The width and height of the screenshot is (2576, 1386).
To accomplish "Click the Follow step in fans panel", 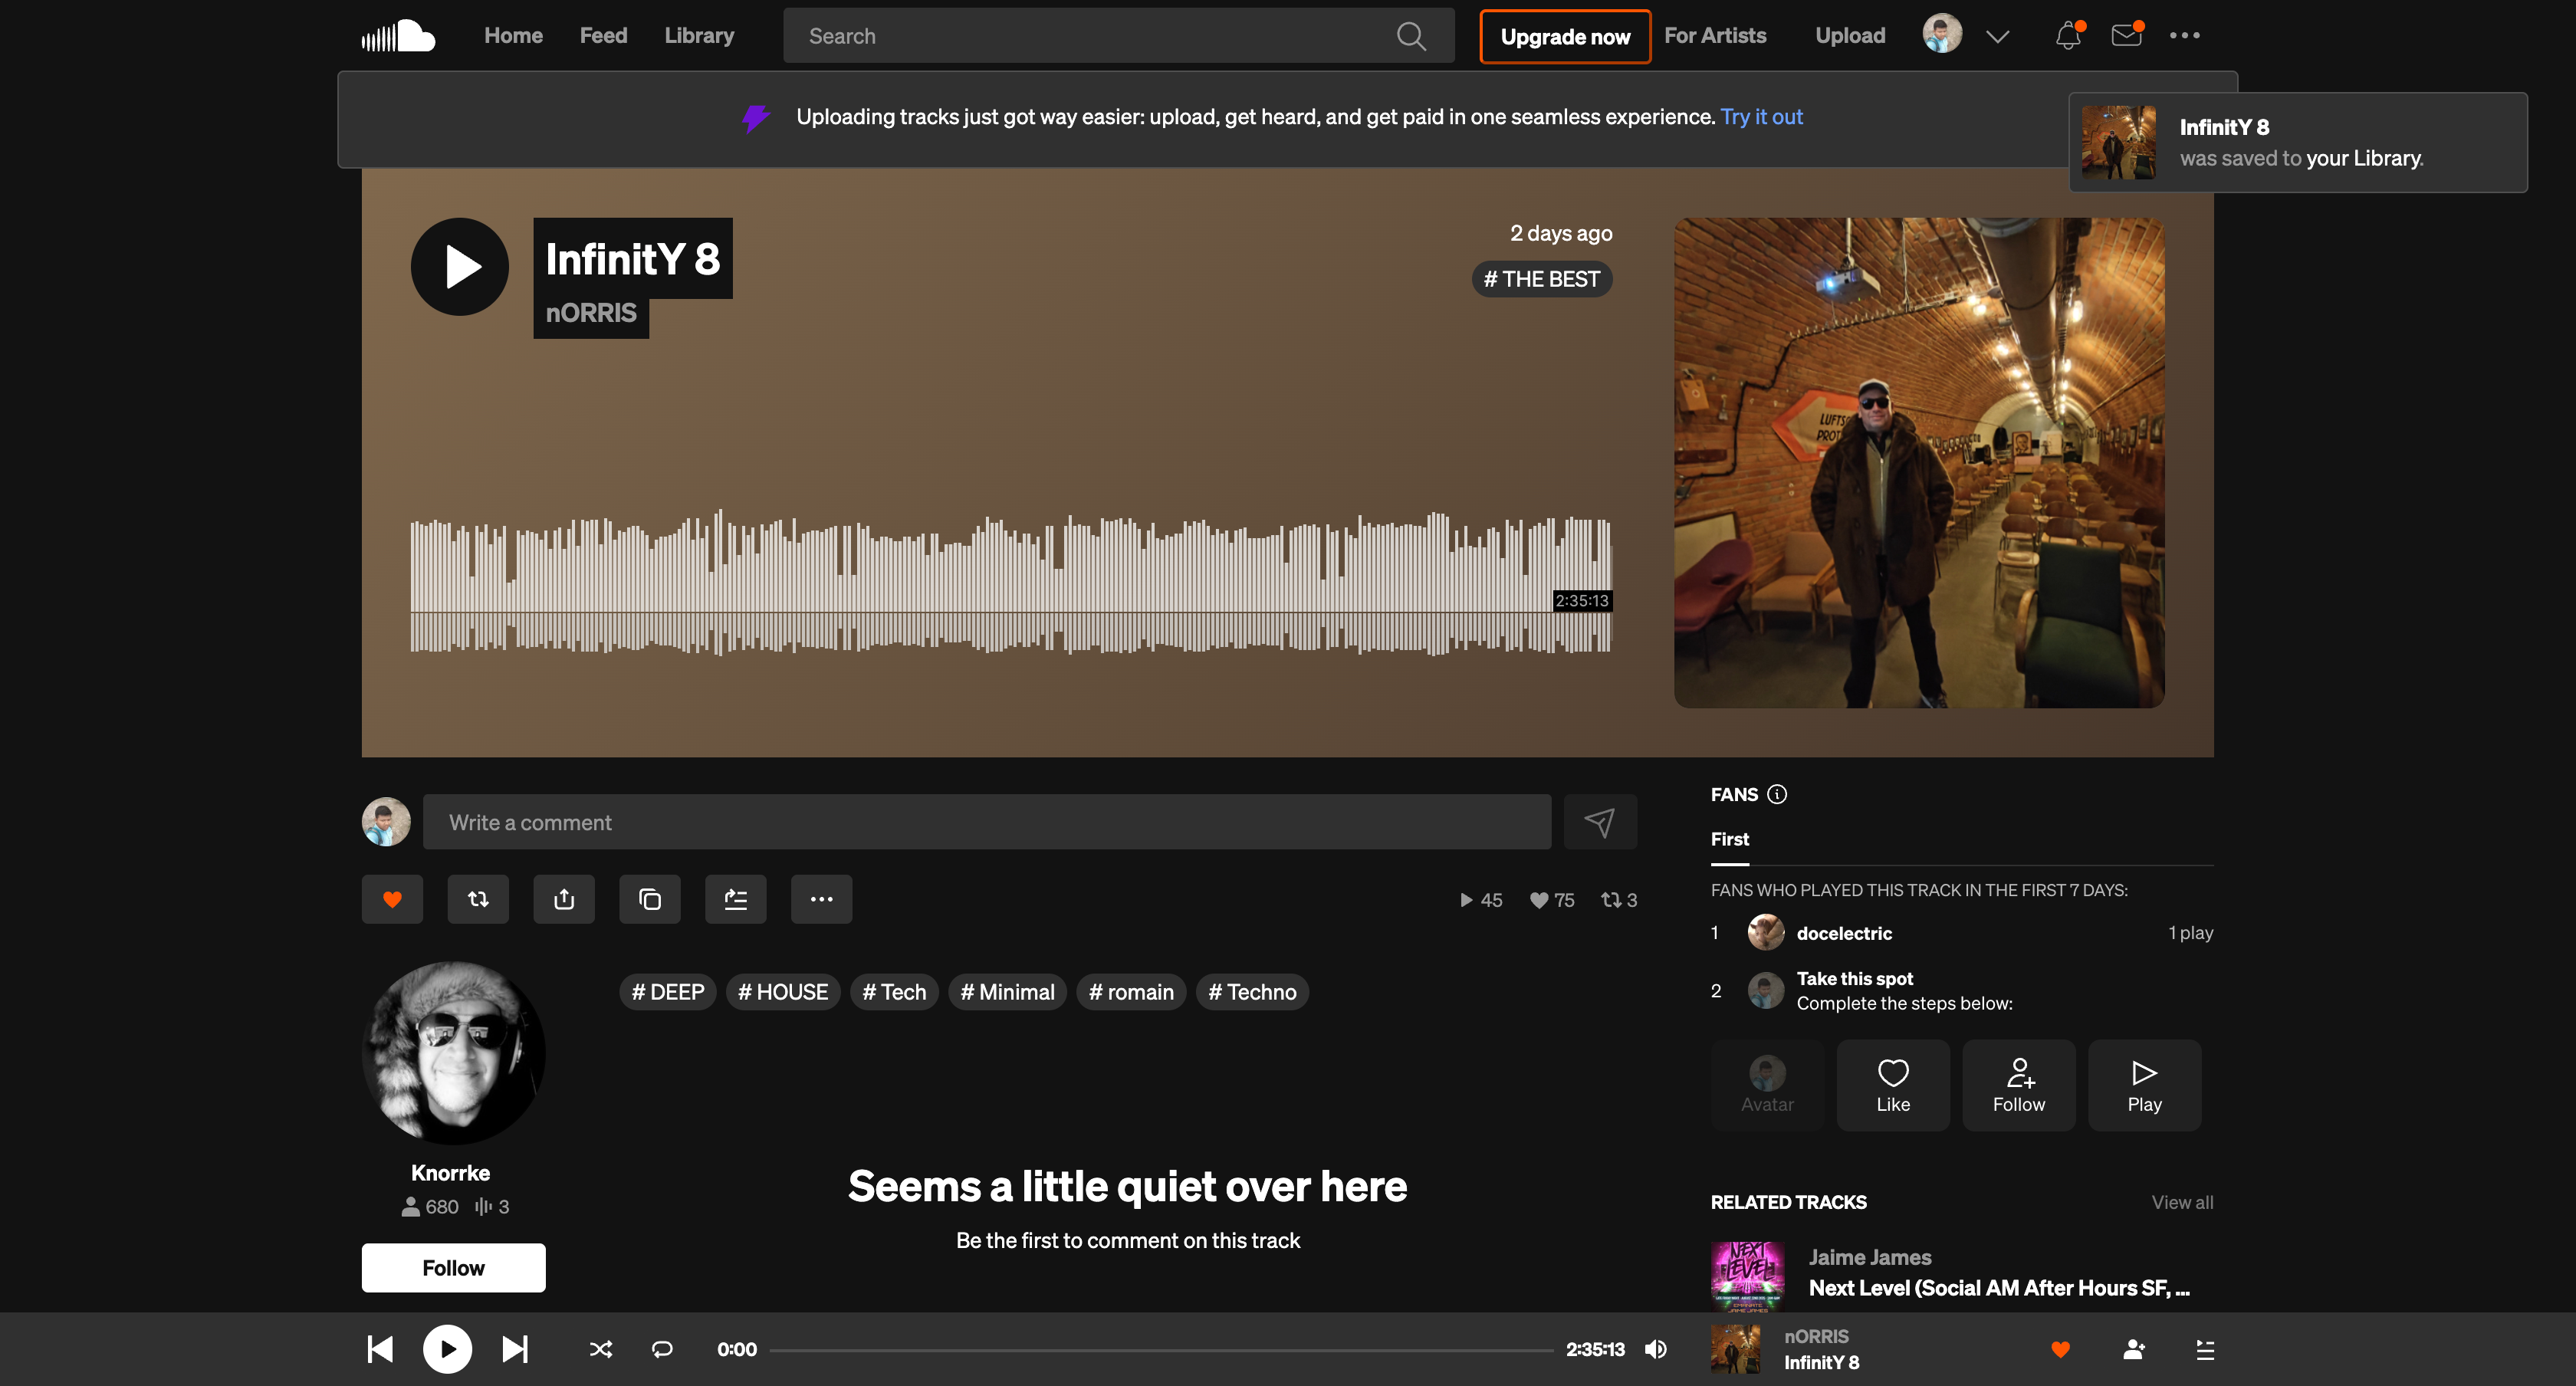I will tap(2019, 1085).
